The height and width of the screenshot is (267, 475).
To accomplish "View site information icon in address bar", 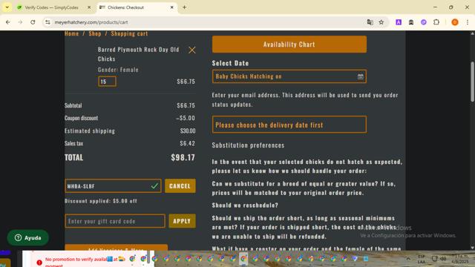I will [x=47, y=22].
